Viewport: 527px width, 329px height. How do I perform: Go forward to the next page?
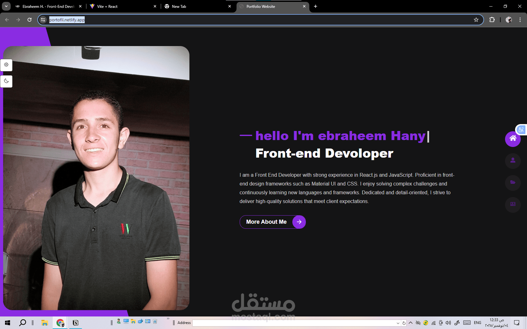18,20
